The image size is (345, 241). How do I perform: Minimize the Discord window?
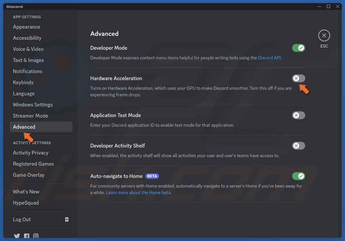pos(319,7)
